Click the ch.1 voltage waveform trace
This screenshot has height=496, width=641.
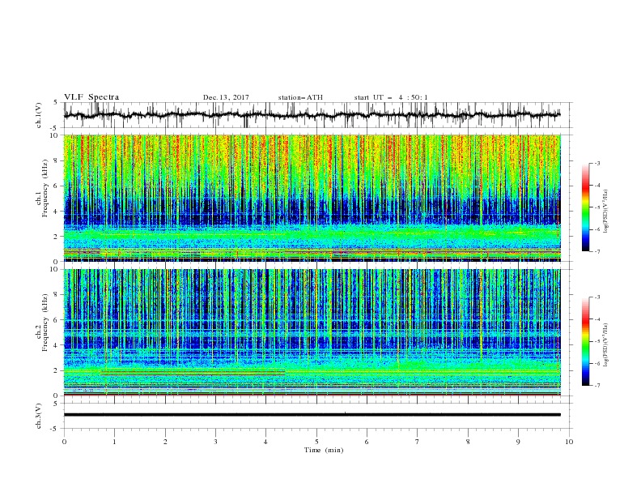pos(312,115)
